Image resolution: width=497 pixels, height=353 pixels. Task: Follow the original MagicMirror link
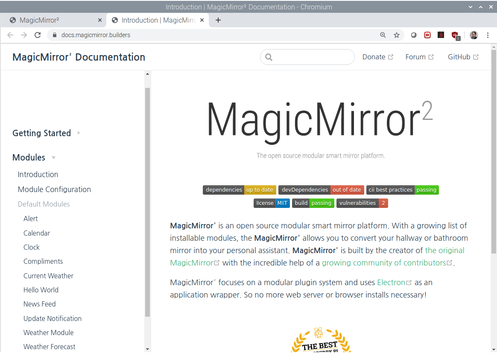(444, 251)
